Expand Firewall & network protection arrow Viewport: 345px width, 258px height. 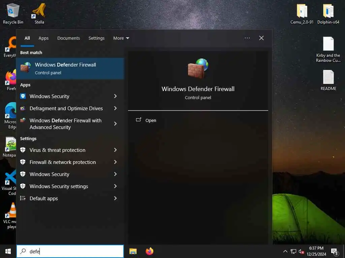[x=115, y=162]
